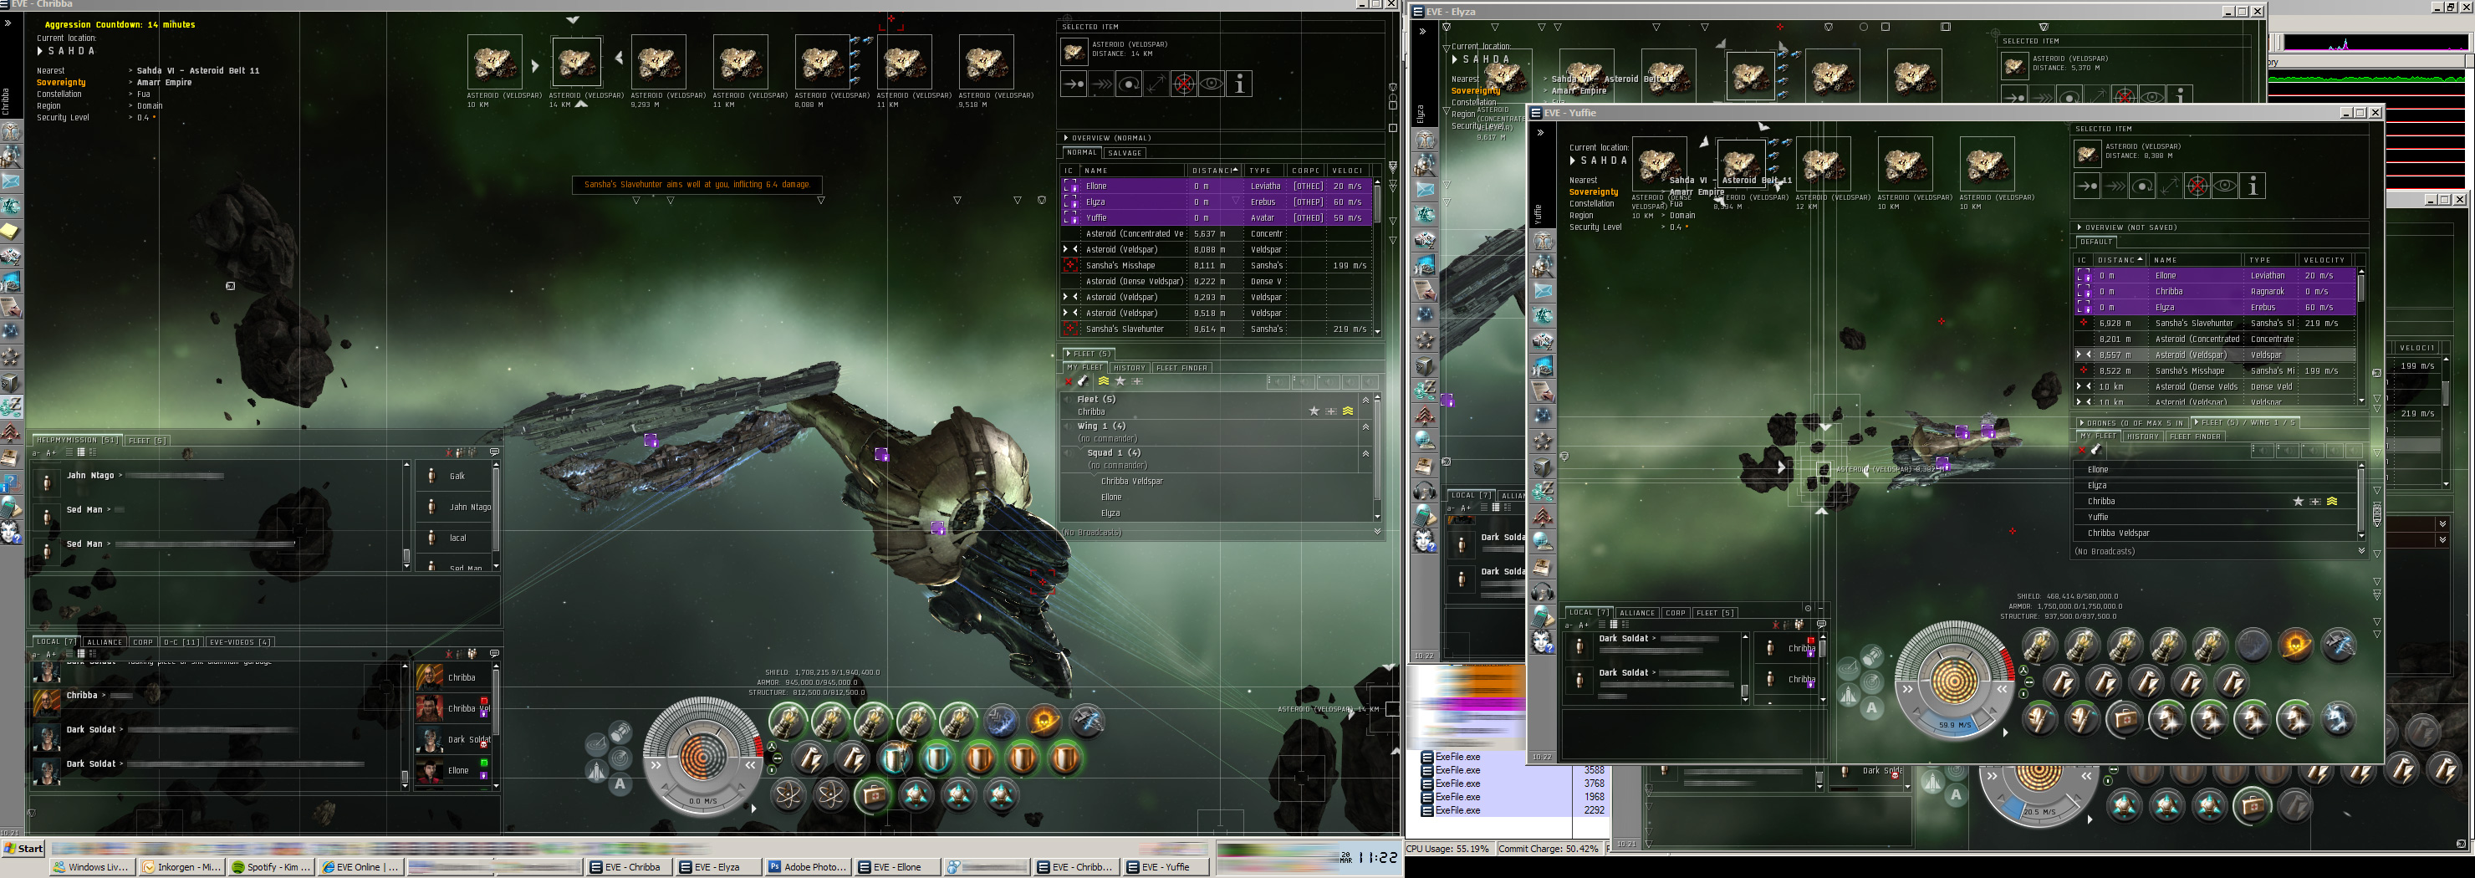2475x878 pixels.
Task: Click the mail envelope icon in Yuffie window's Neocom
Action: click(x=1543, y=290)
